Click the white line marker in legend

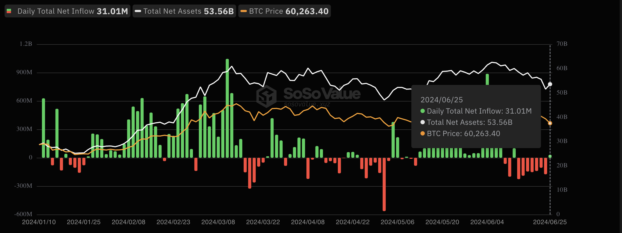[138, 11]
